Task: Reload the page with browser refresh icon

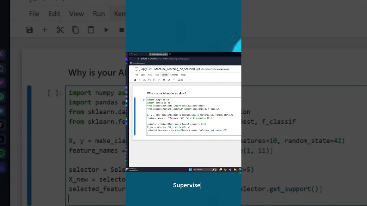Action: click(138, 59)
